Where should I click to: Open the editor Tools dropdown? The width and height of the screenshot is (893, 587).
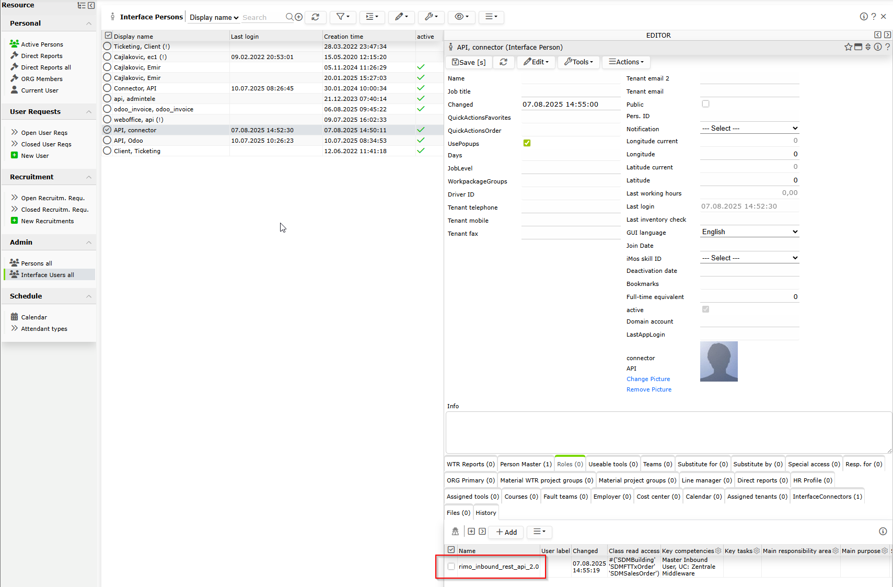(x=579, y=62)
